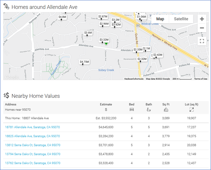
Task: Click the house Sq Ft column icon
Action: (x=166, y=110)
